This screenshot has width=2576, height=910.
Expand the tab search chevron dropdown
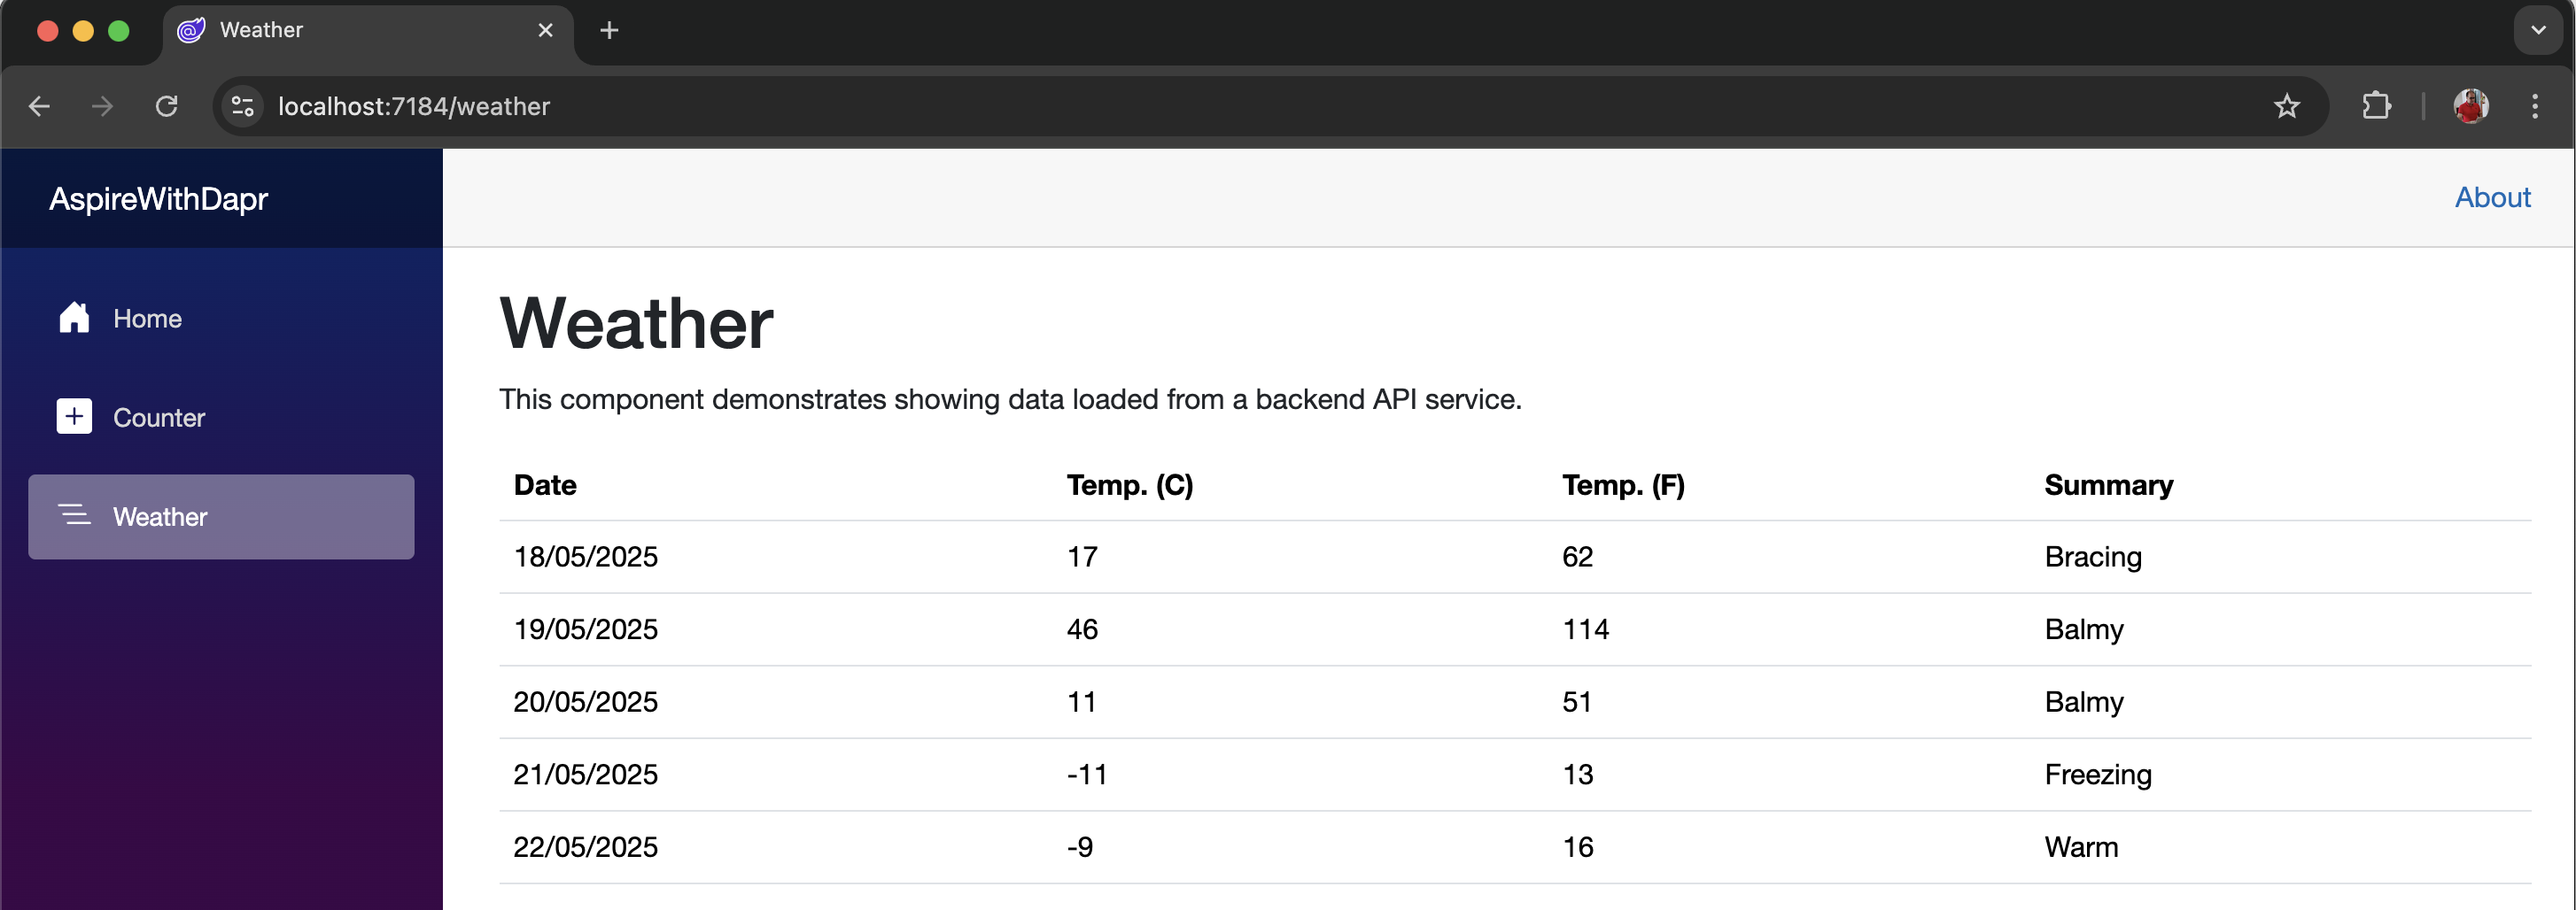2538,30
